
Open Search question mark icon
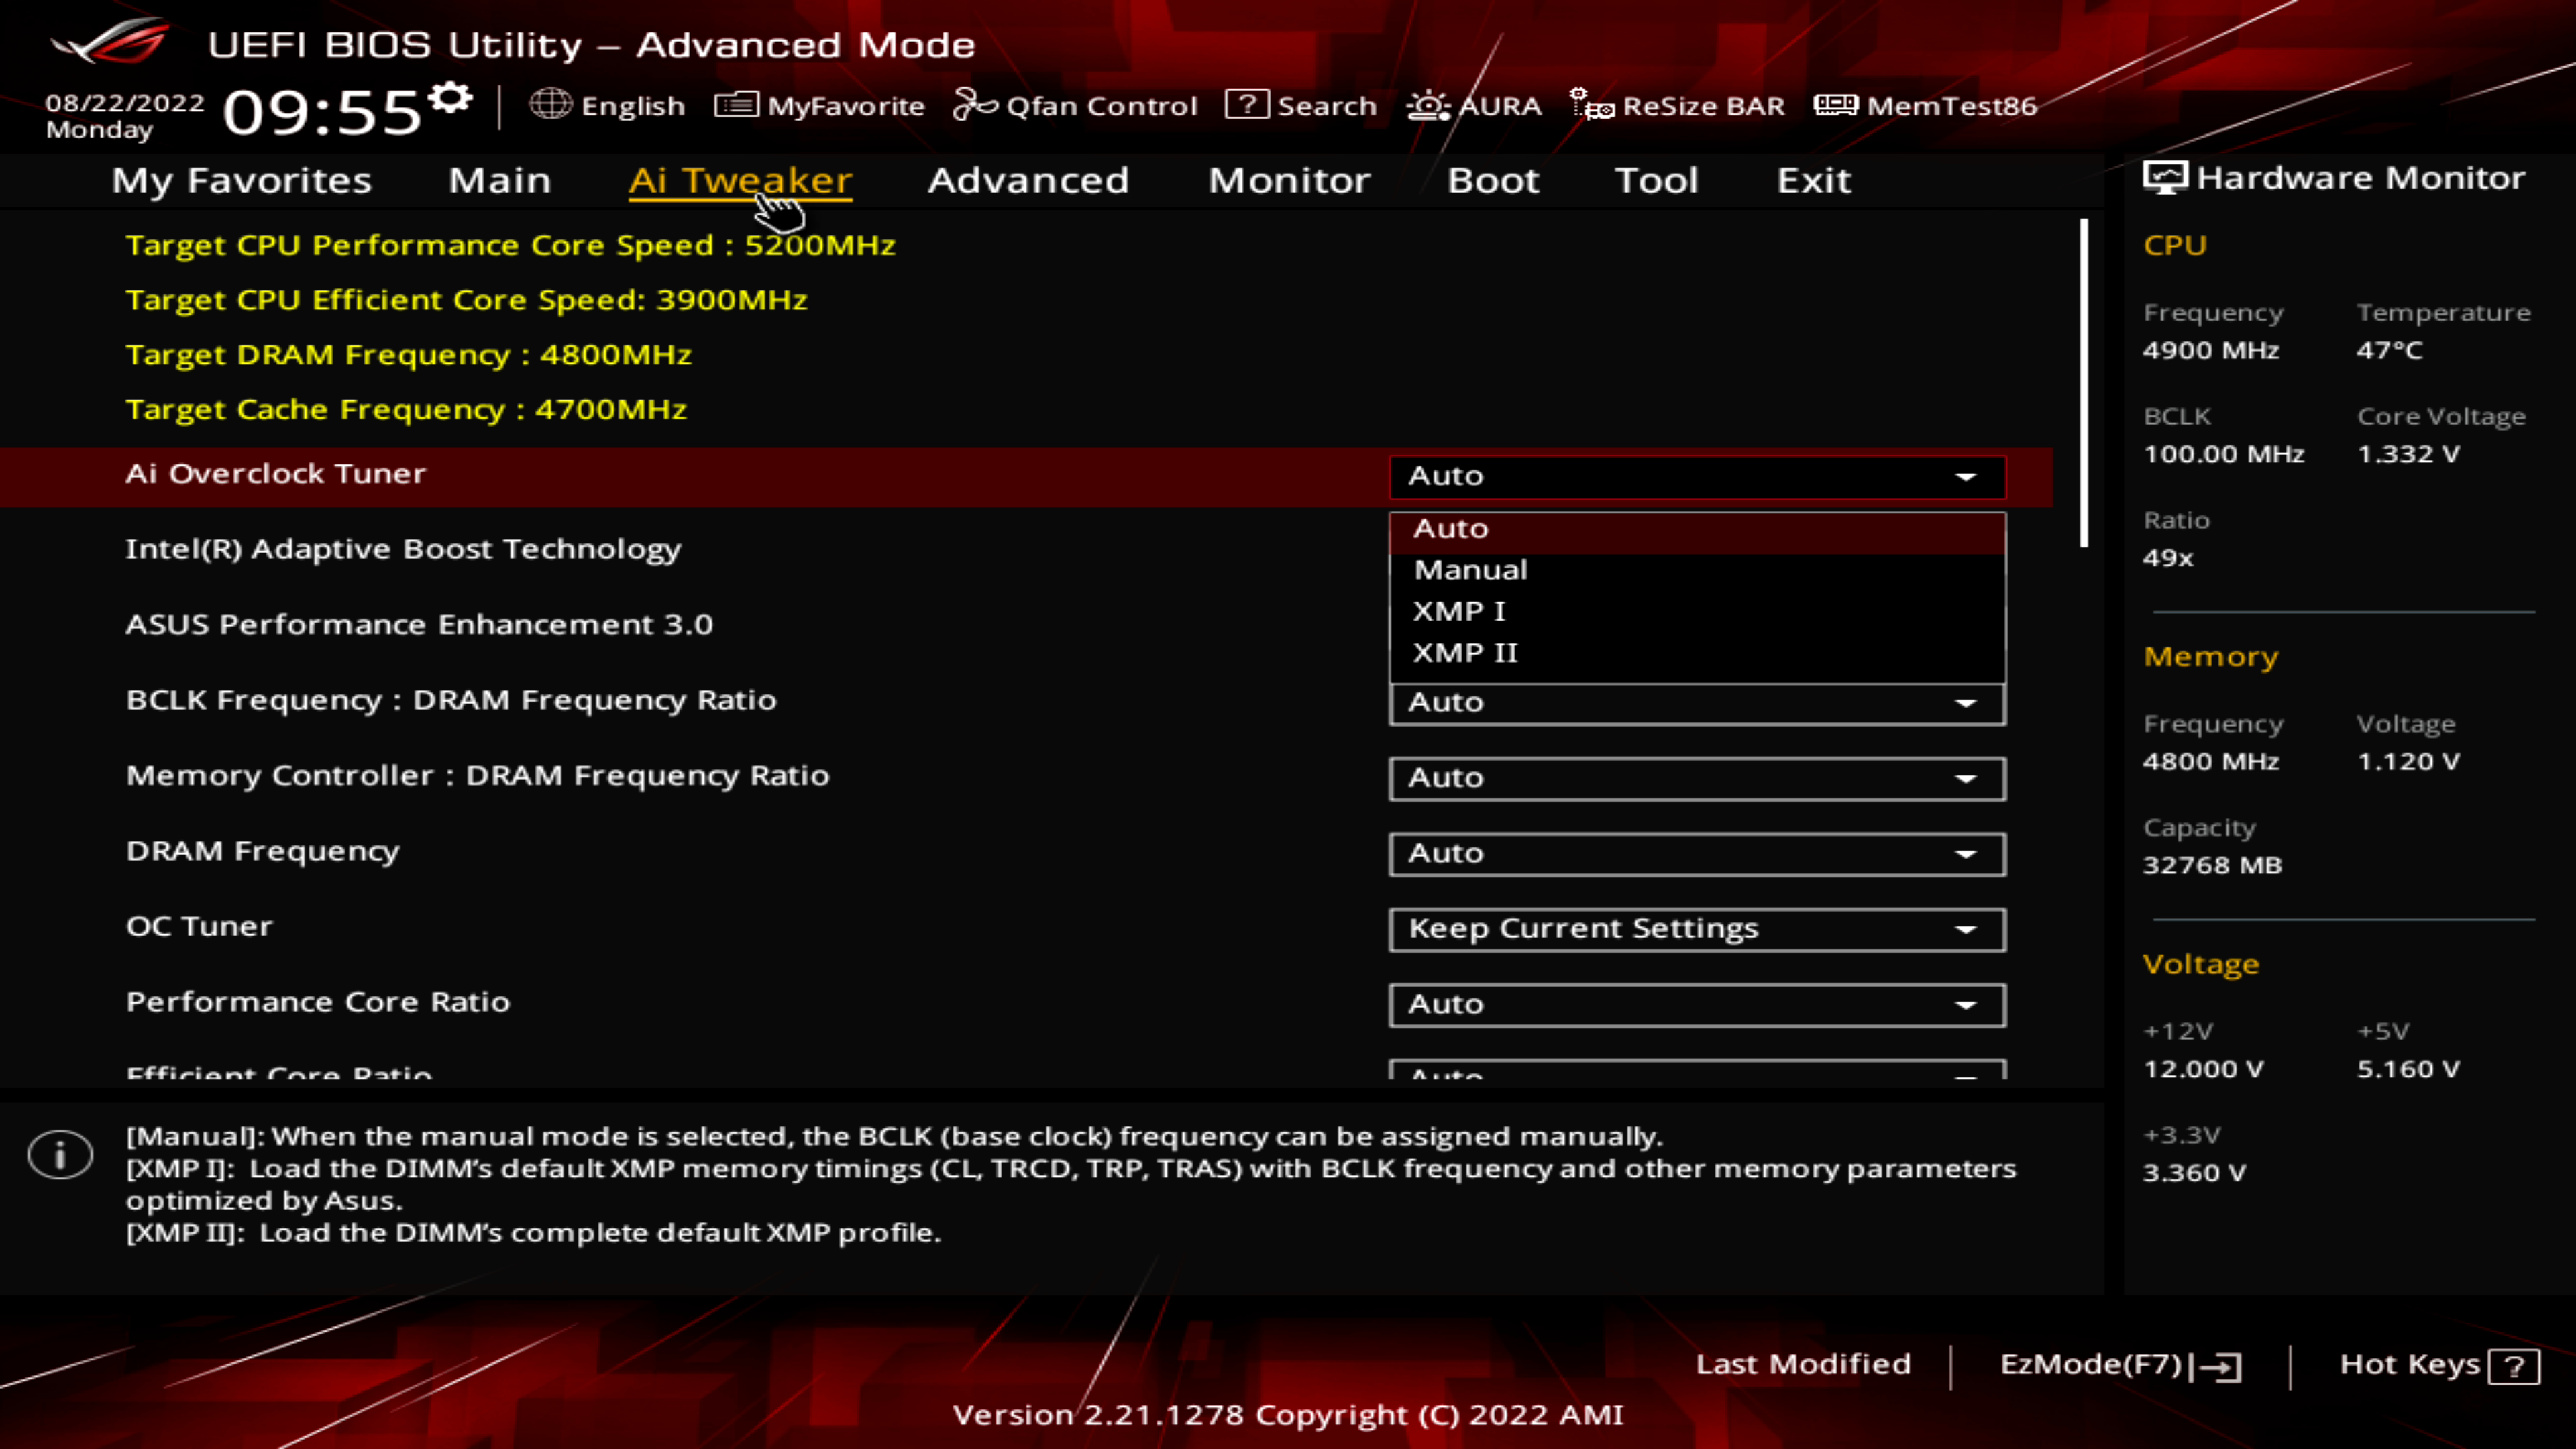point(1247,104)
